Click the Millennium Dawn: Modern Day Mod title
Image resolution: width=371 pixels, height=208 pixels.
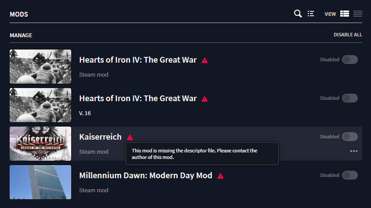point(145,176)
